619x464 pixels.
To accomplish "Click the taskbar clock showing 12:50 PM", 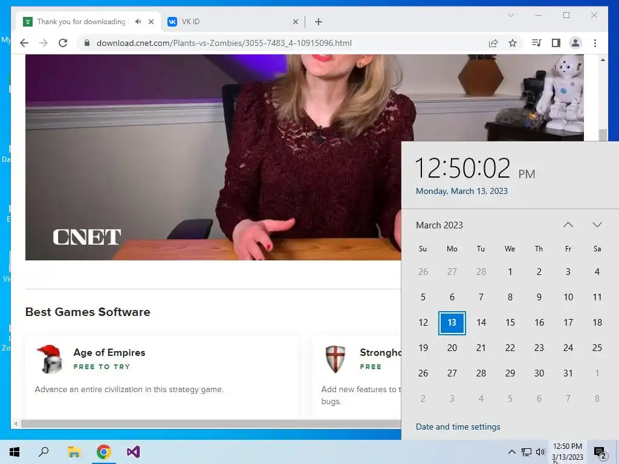I will pyautogui.click(x=567, y=452).
